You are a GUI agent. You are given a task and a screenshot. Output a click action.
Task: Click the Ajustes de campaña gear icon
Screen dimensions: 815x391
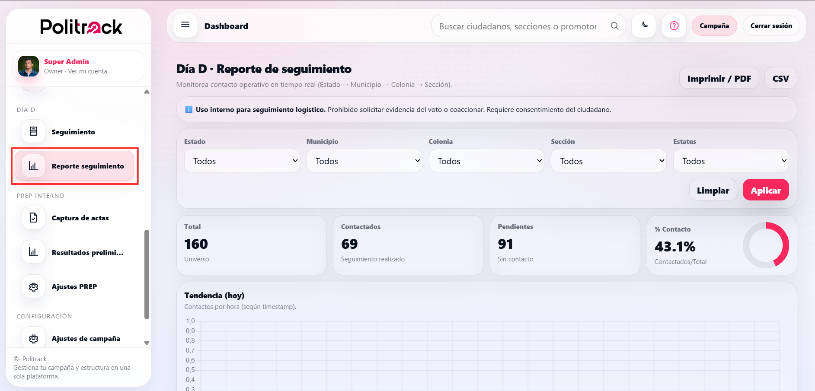33,338
